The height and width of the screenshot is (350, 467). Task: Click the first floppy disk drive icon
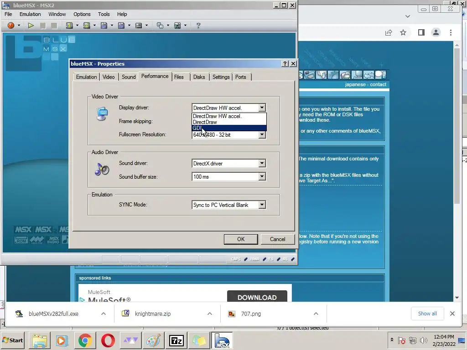[104, 26]
